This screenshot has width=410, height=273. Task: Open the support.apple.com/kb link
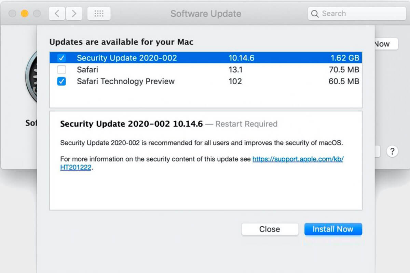tap(298, 159)
